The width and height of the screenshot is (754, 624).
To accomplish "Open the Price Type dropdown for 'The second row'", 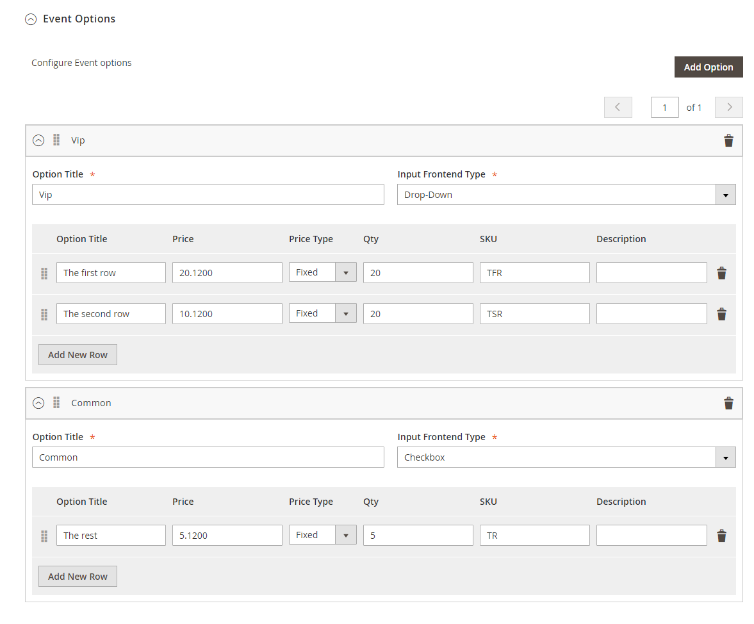I will (323, 313).
